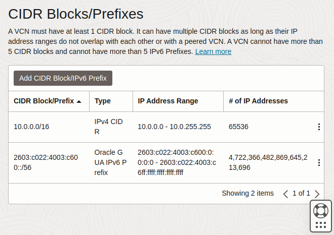Click the grid dots below help icon
This screenshot has width=334, height=235.
[x=320, y=225]
